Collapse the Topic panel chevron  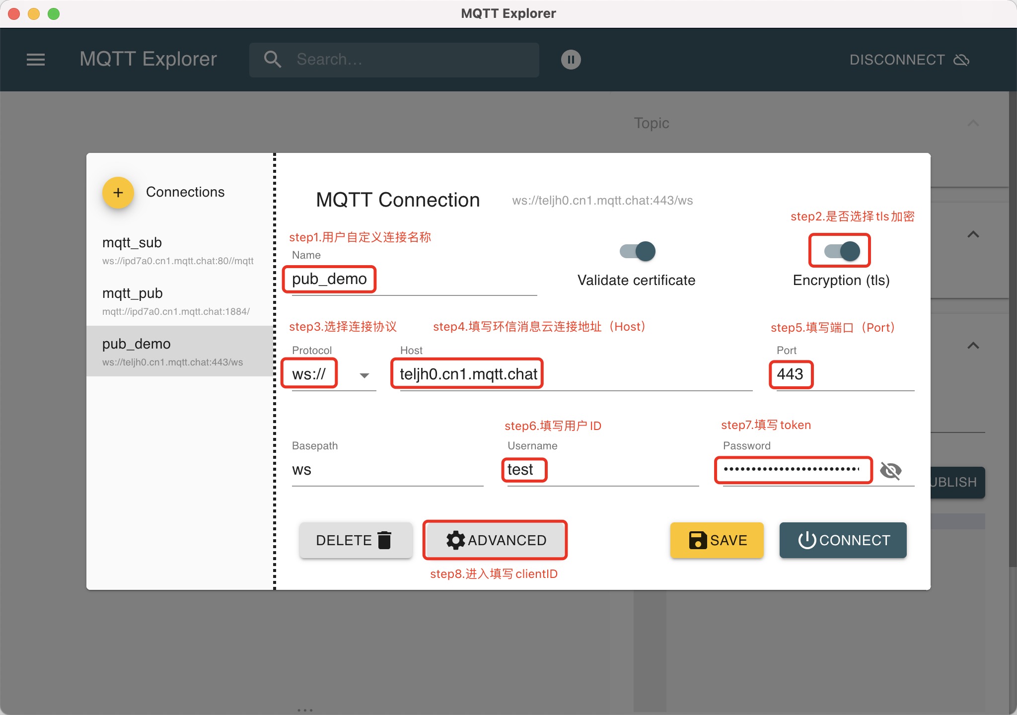(x=973, y=123)
